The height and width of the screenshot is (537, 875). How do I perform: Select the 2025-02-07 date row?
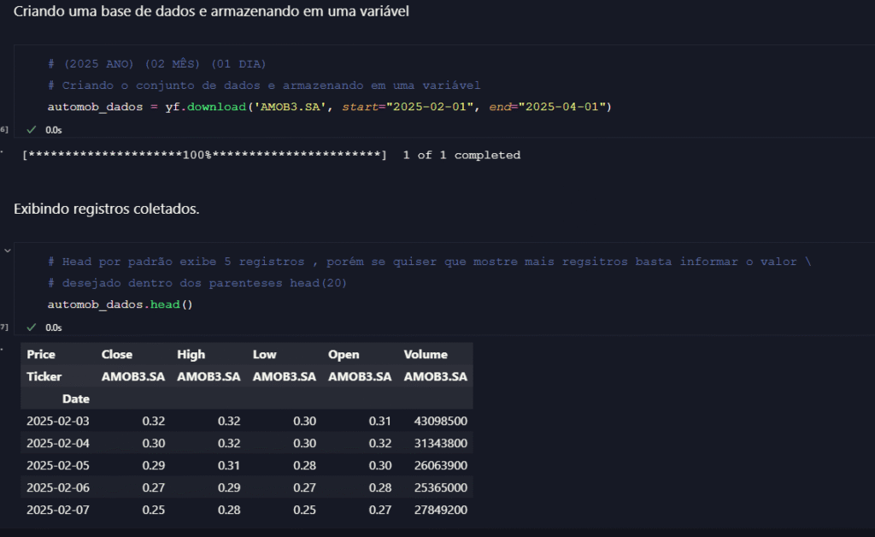58,510
